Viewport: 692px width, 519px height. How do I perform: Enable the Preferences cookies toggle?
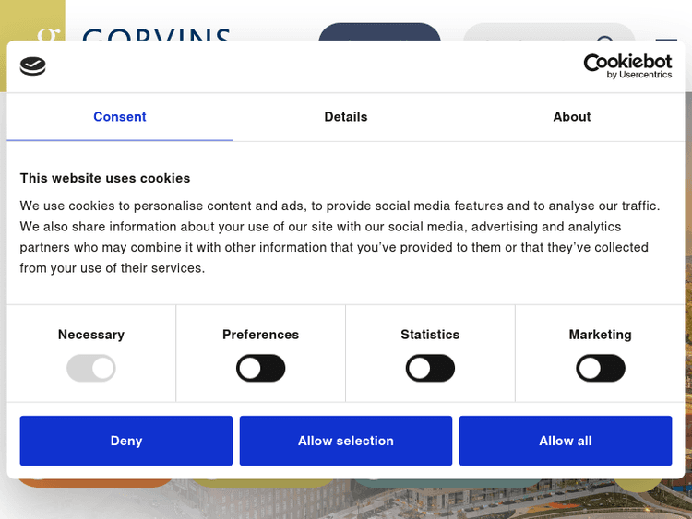tap(261, 369)
